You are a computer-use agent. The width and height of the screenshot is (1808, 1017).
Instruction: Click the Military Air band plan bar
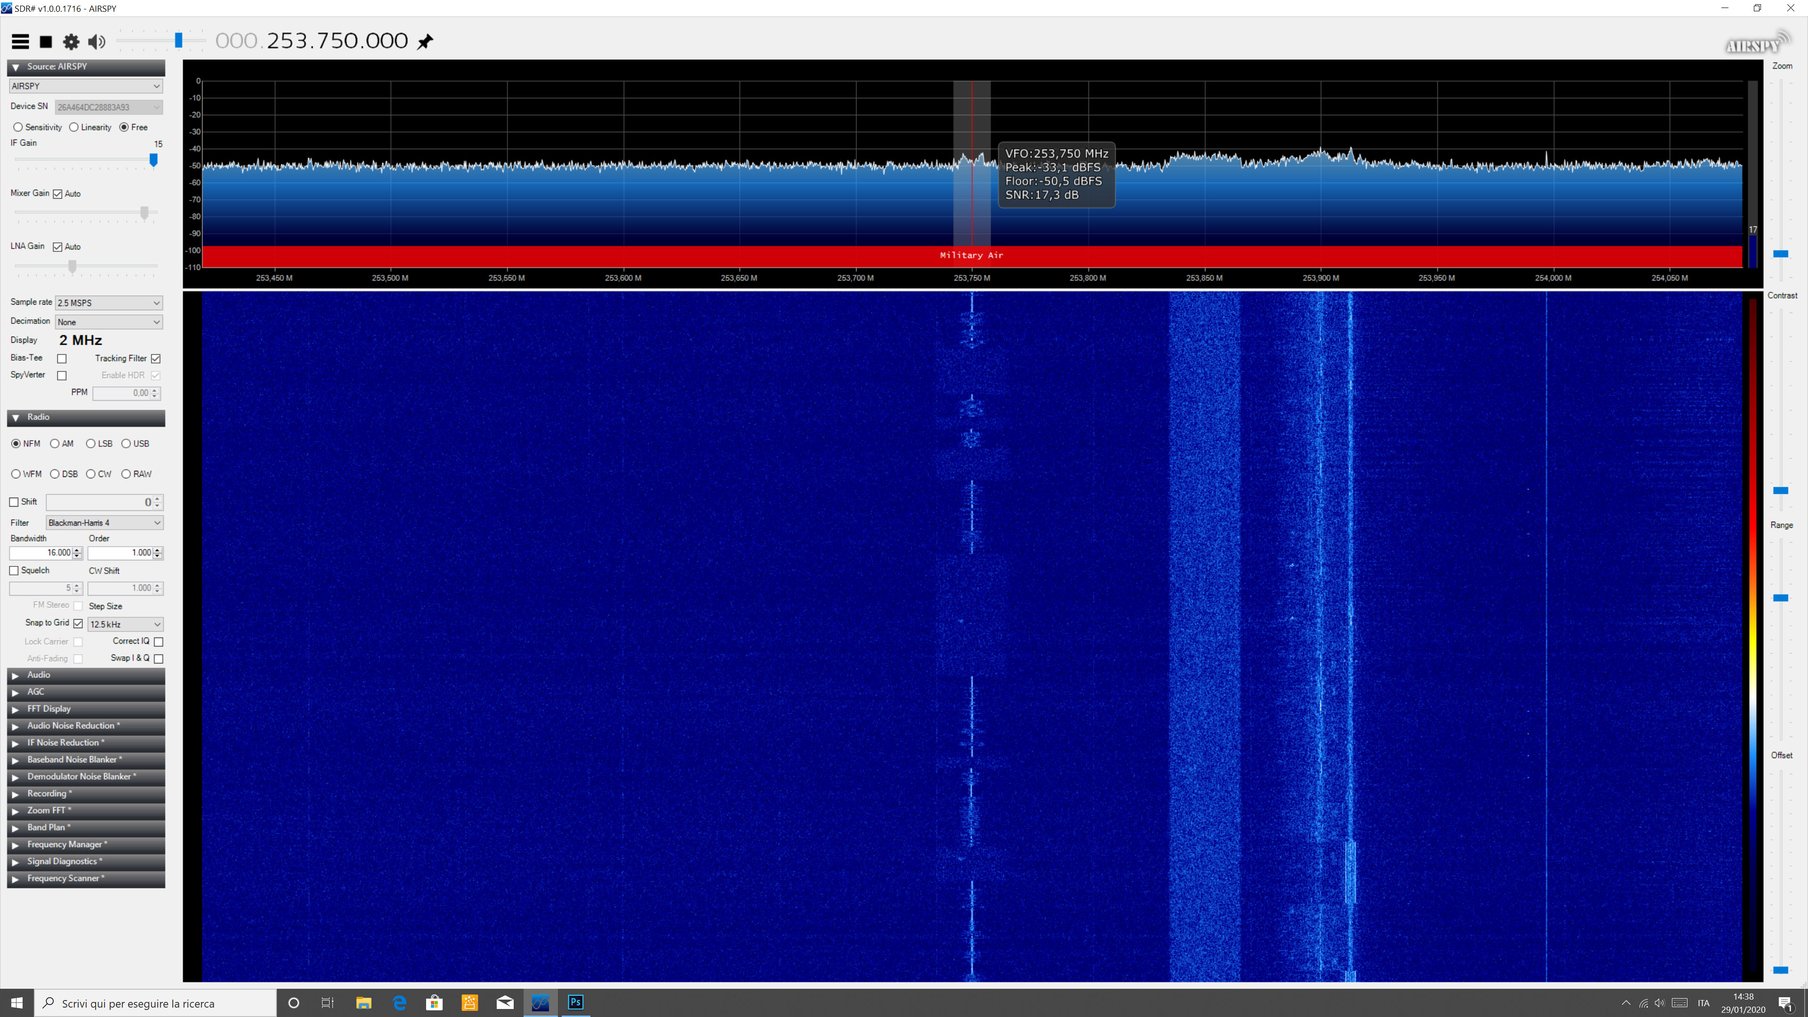[x=972, y=256]
